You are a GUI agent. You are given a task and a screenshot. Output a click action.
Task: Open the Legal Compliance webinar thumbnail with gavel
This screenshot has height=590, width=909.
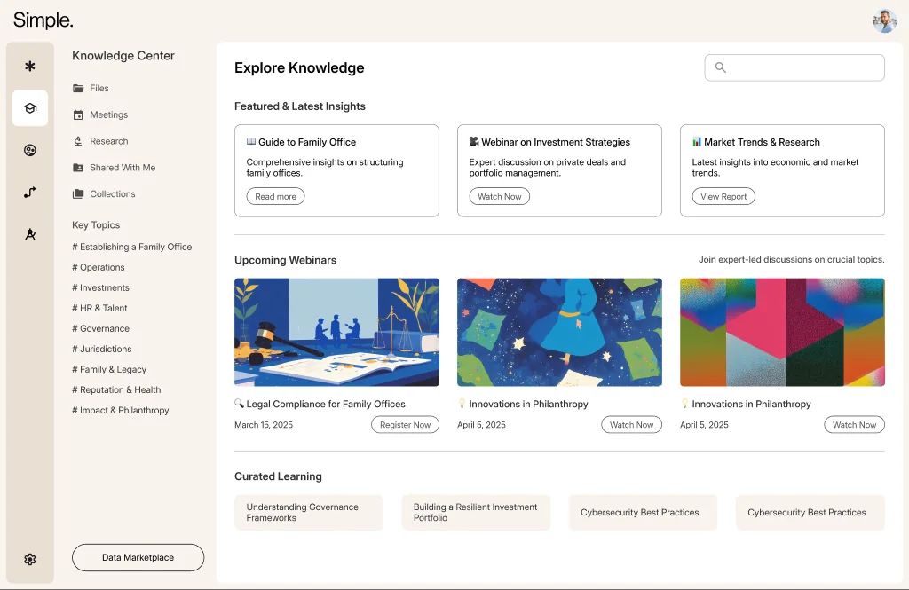pyautogui.click(x=336, y=332)
